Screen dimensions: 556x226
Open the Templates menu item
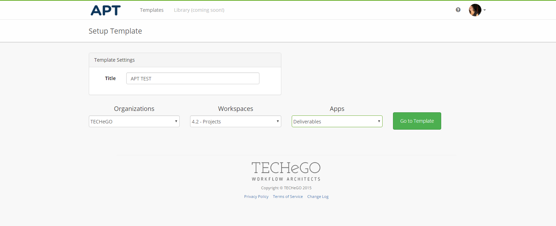click(152, 10)
